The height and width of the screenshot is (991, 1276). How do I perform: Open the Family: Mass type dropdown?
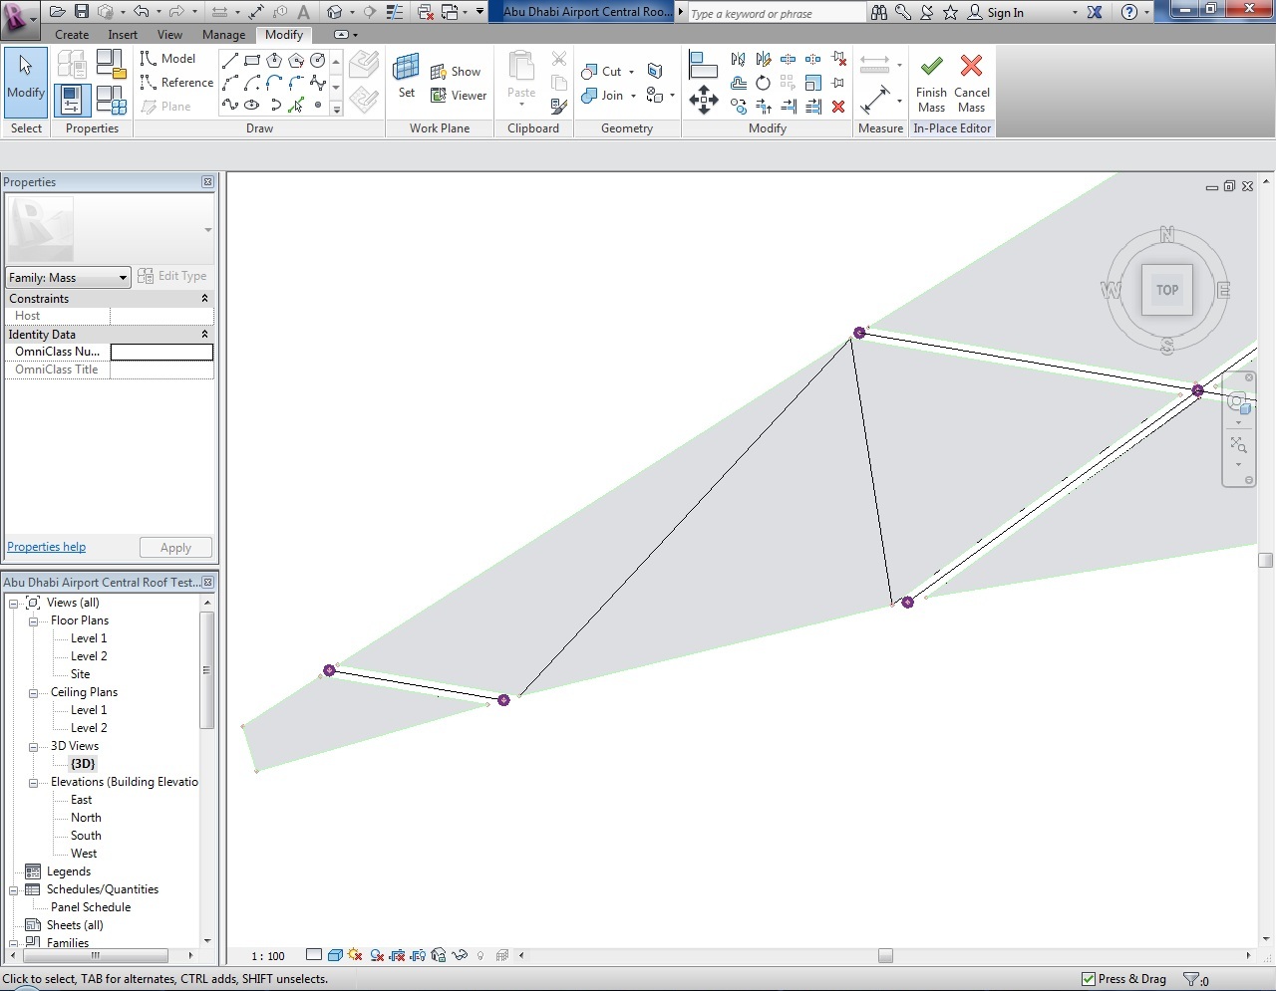(68, 278)
